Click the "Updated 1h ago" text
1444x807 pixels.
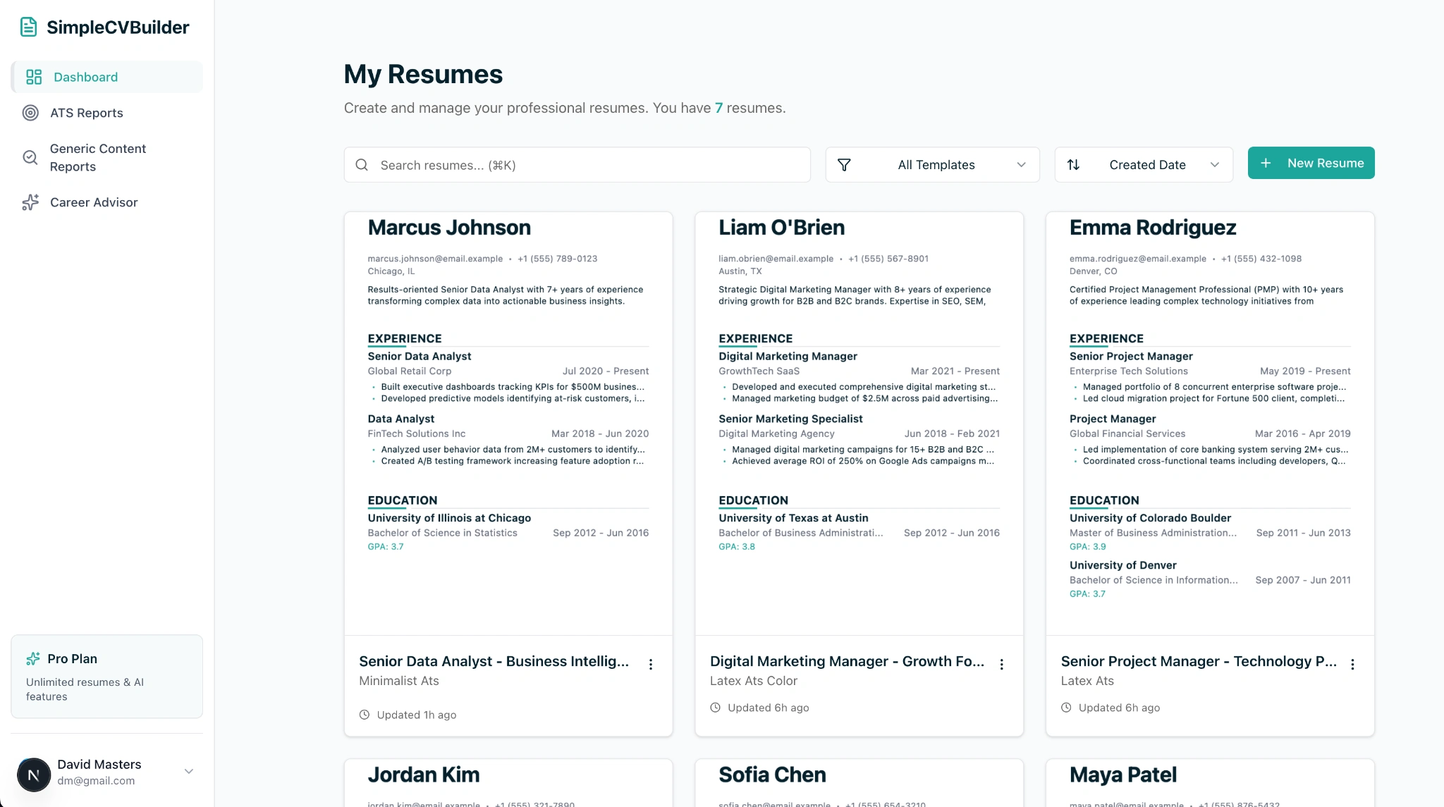pyautogui.click(x=416, y=715)
